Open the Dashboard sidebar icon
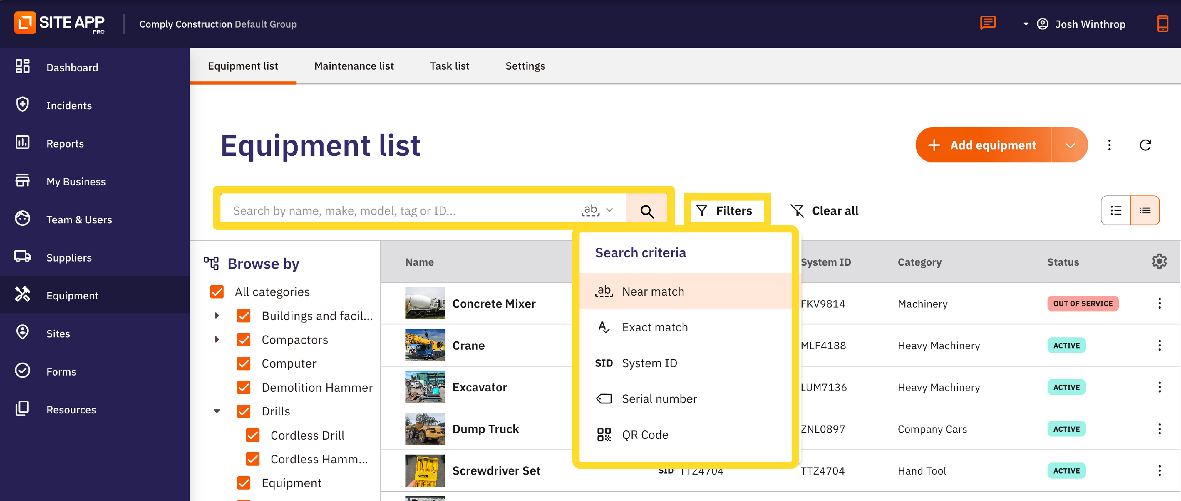The image size is (1181, 501). 22,67
